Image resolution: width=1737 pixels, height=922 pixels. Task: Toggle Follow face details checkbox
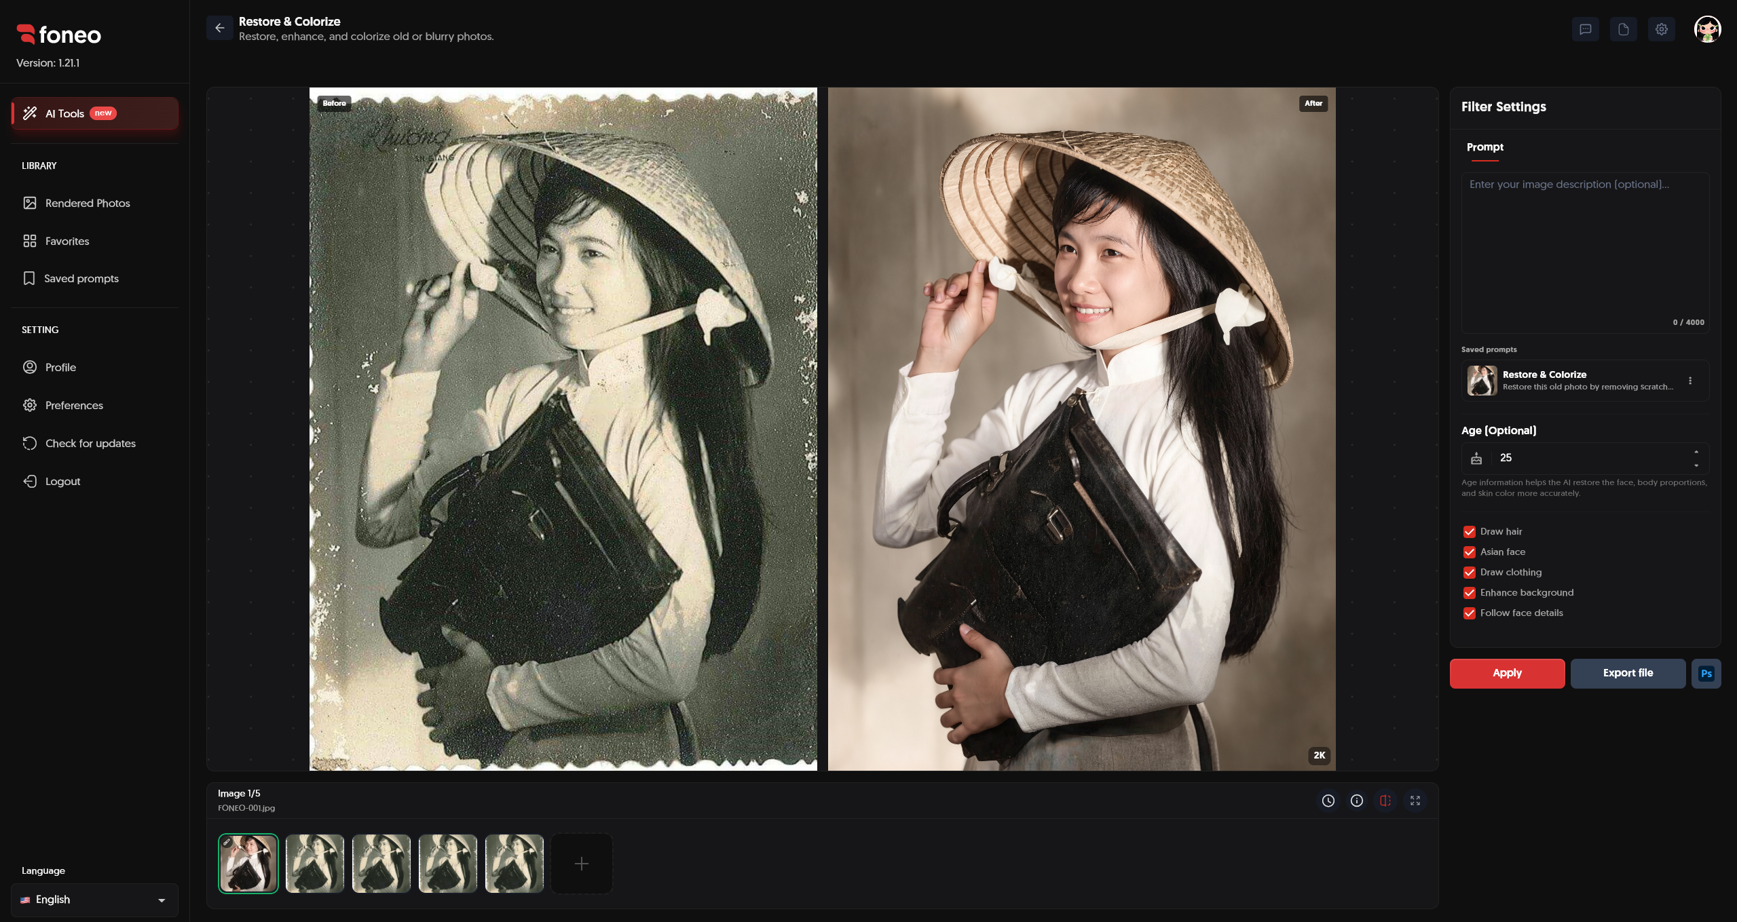tap(1470, 613)
